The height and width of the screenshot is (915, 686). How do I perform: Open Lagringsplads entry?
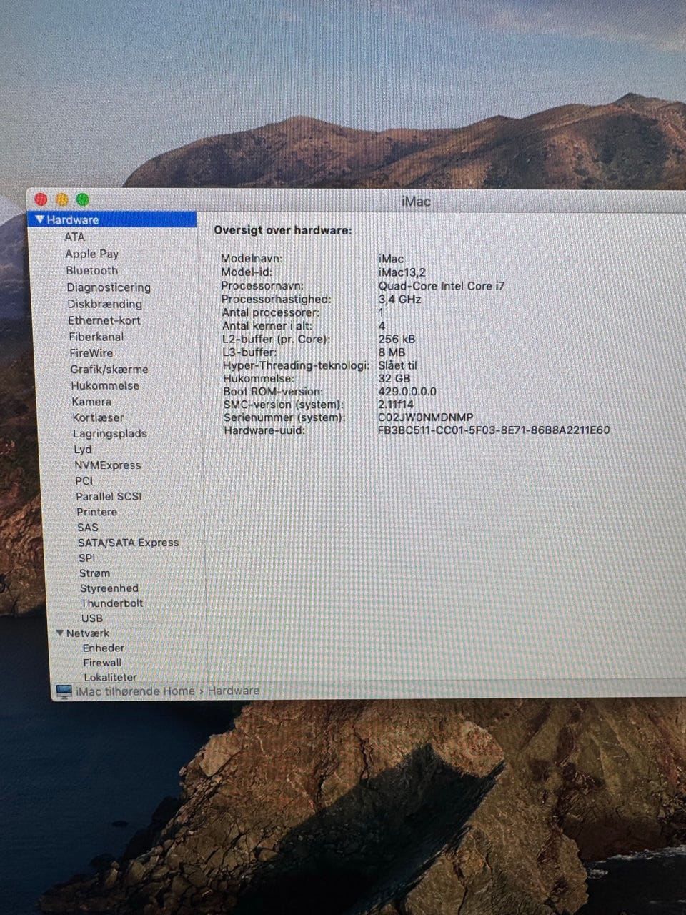(x=110, y=434)
